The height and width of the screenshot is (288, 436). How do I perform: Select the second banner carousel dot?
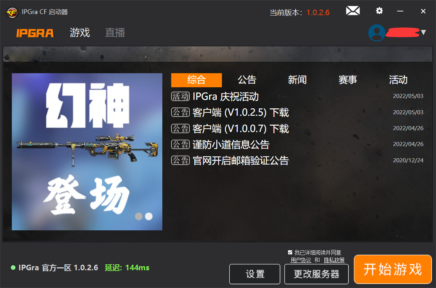click(x=149, y=216)
